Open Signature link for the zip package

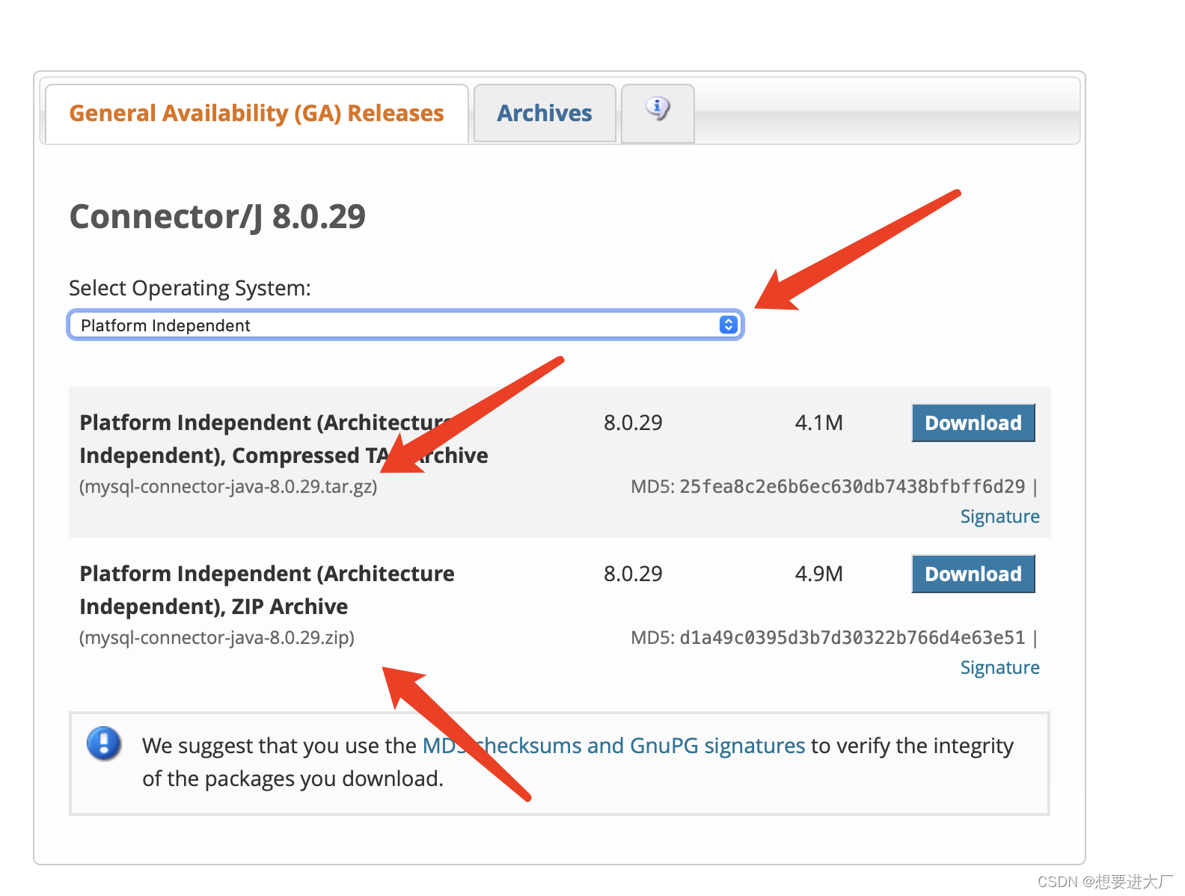pos(999,667)
